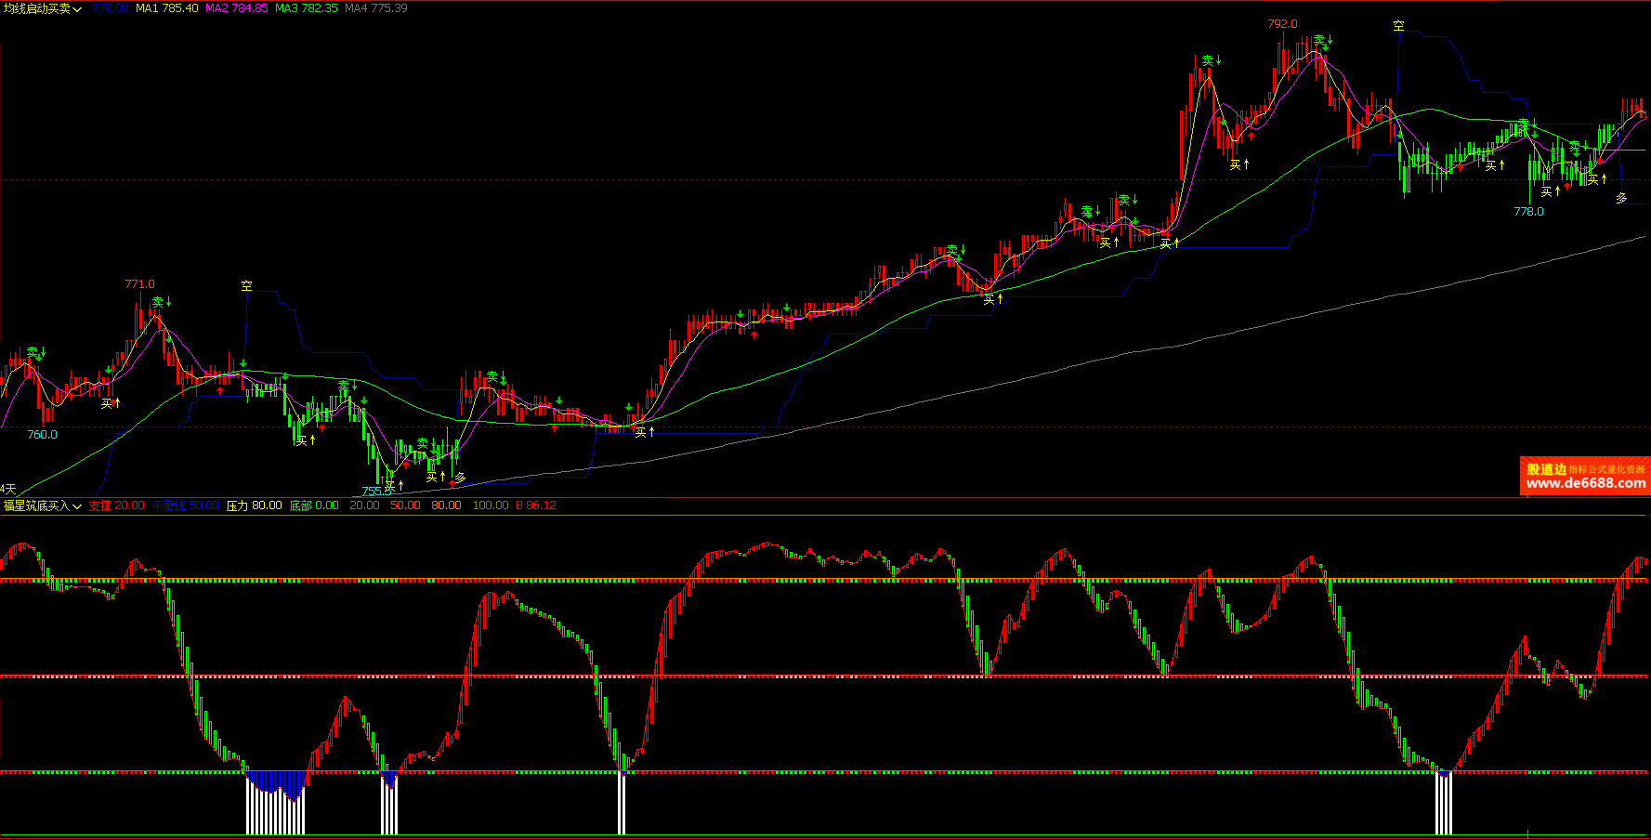Select the MA2 784.85 magenta label
1651x840 pixels.
click(x=236, y=8)
